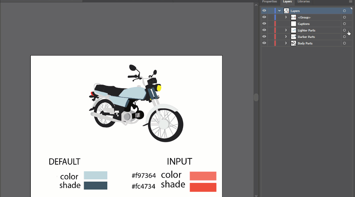Click the #f97364 hex text
This screenshot has width=355, height=197.
point(144,175)
